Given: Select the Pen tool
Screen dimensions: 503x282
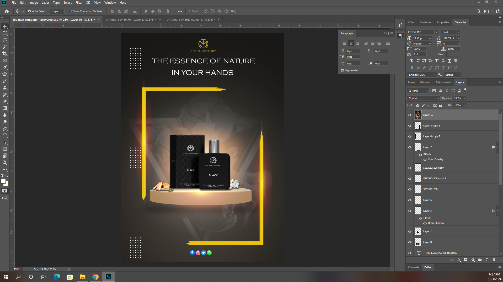Looking at the screenshot, I should (x=5, y=129).
